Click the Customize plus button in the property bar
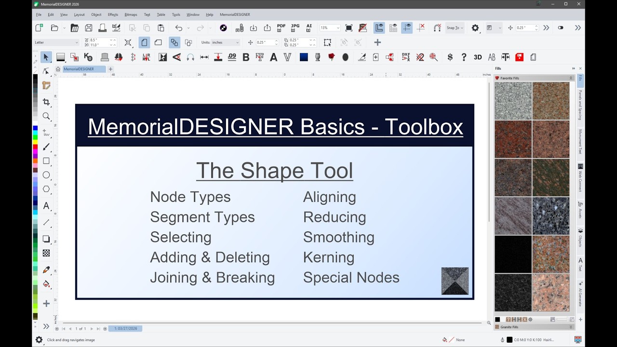The height and width of the screenshot is (347, 617). coord(377,42)
